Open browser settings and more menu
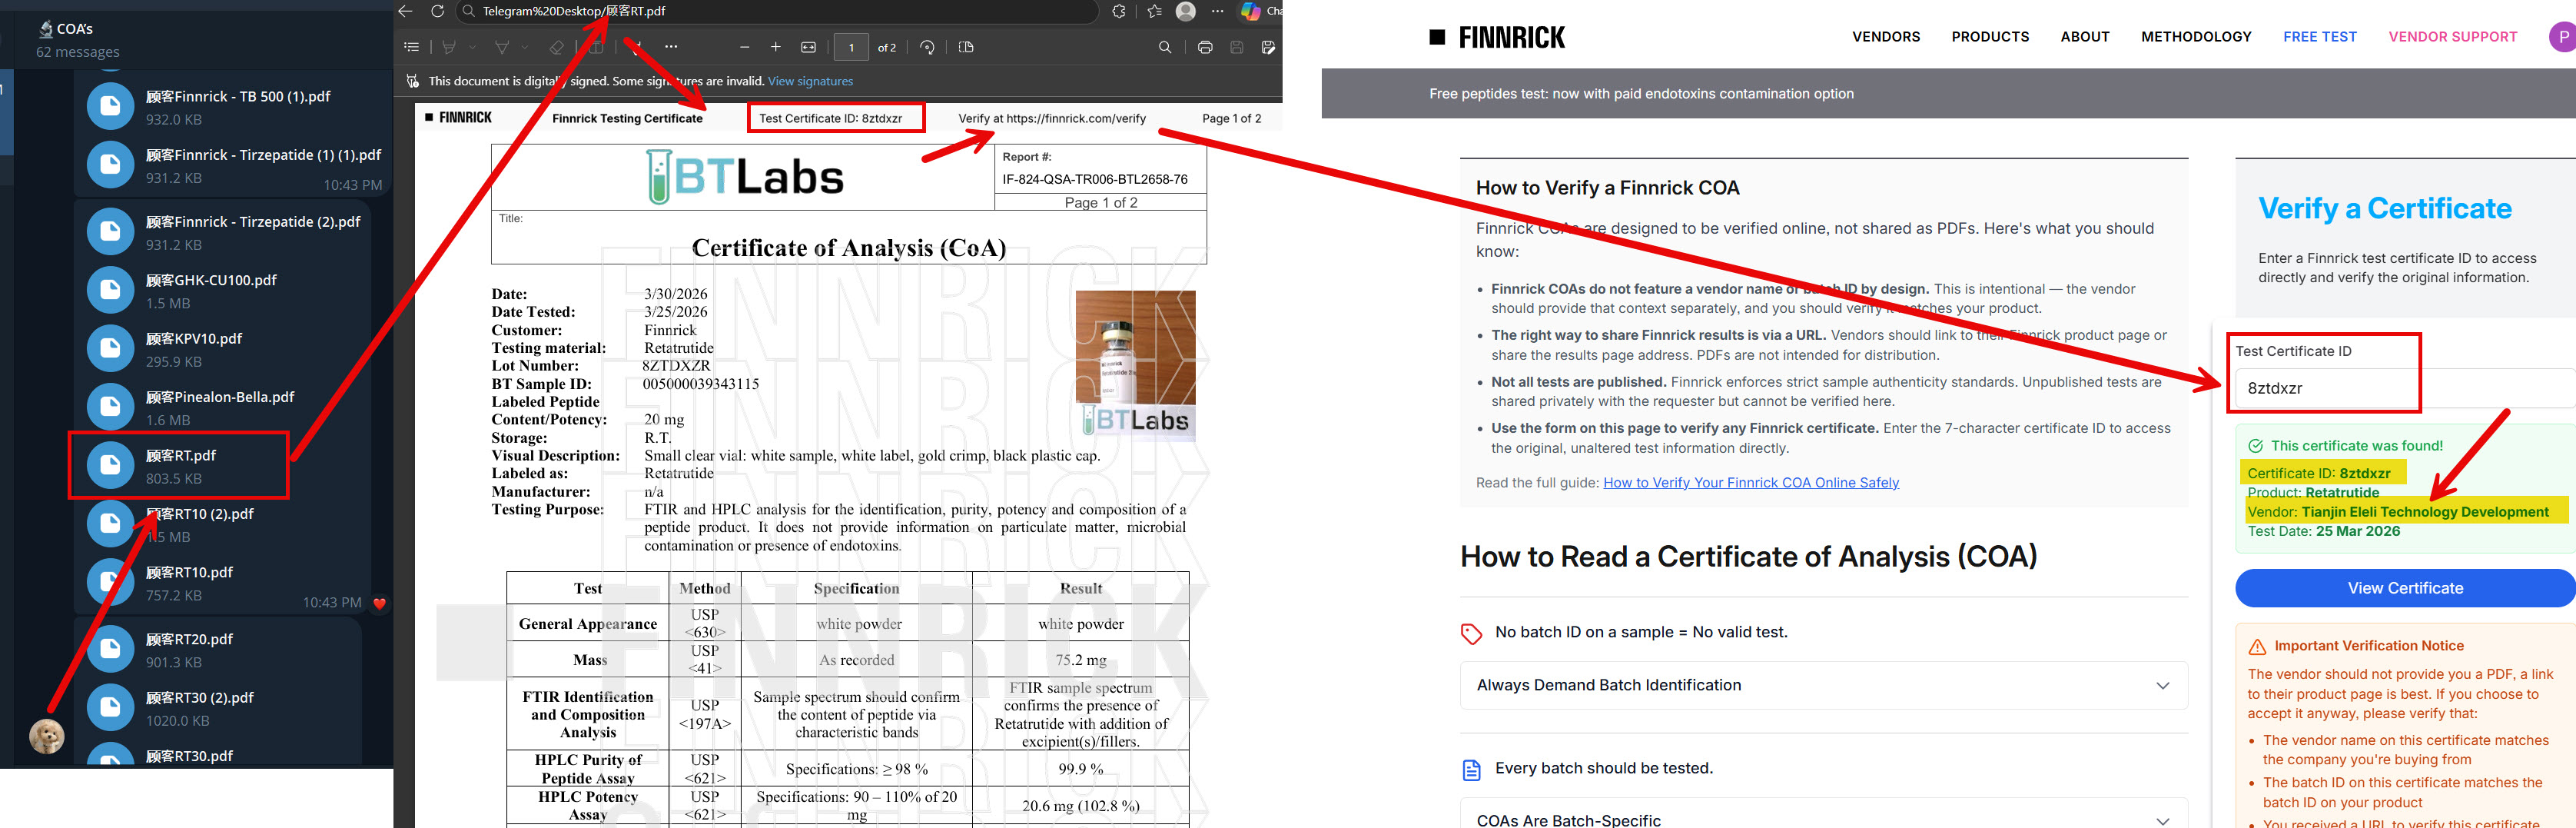The image size is (2576, 828). 1217,11
